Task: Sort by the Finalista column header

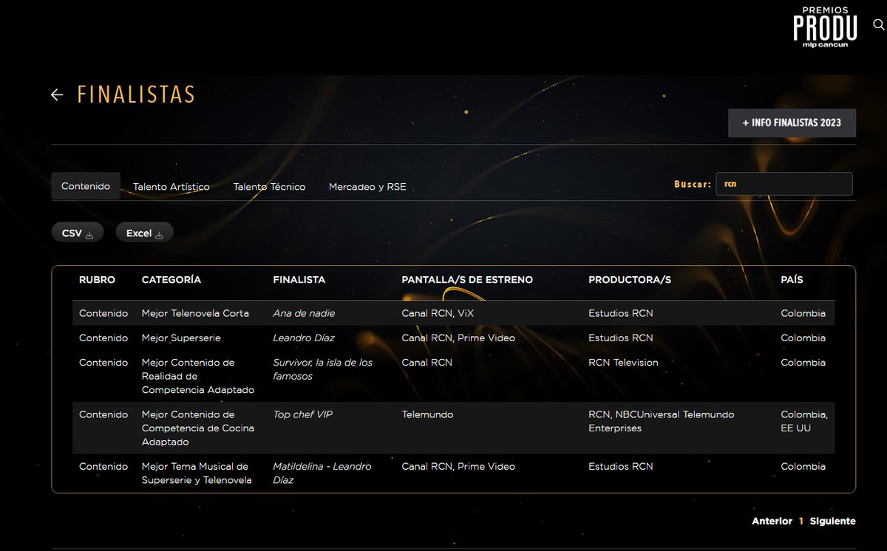Action: point(299,280)
